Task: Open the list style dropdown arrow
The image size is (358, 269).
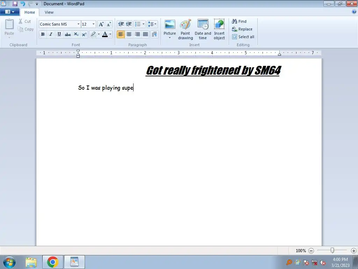Action: pos(143,24)
